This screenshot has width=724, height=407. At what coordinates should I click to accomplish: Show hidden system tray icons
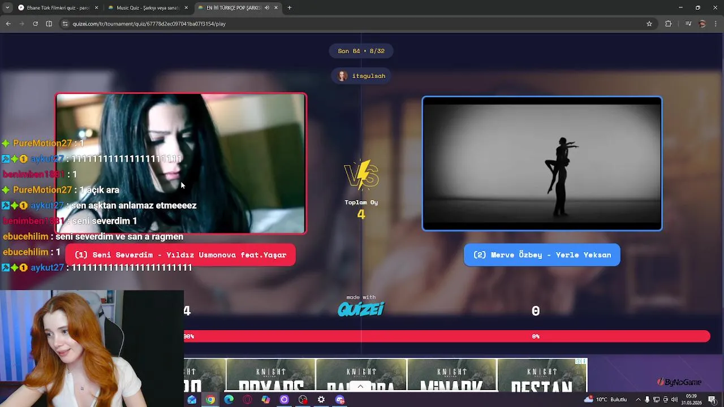[639, 400]
